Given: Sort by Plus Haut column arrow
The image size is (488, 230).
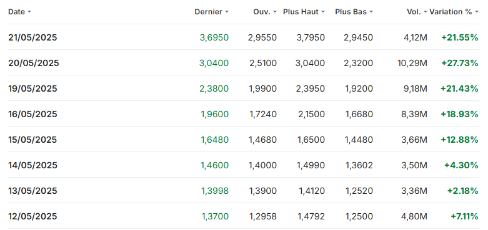Looking at the screenshot, I should click(323, 12).
